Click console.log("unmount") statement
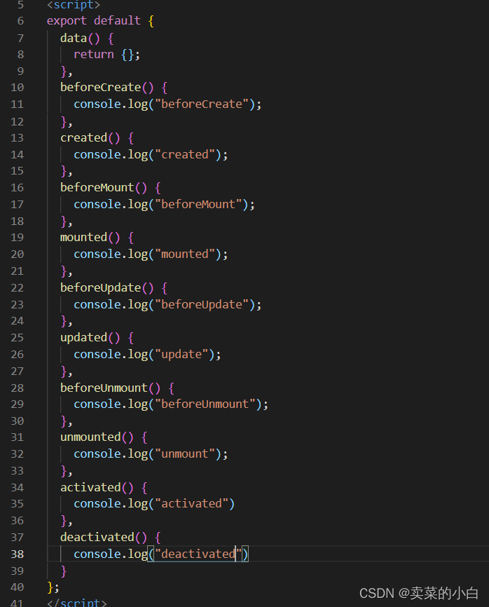Viewport: 489px width, 607px height. point(151,453)
